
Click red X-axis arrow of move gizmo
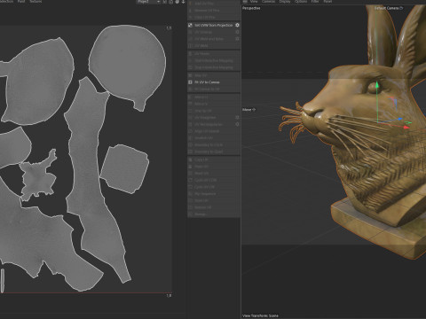(x=406, y=128)
